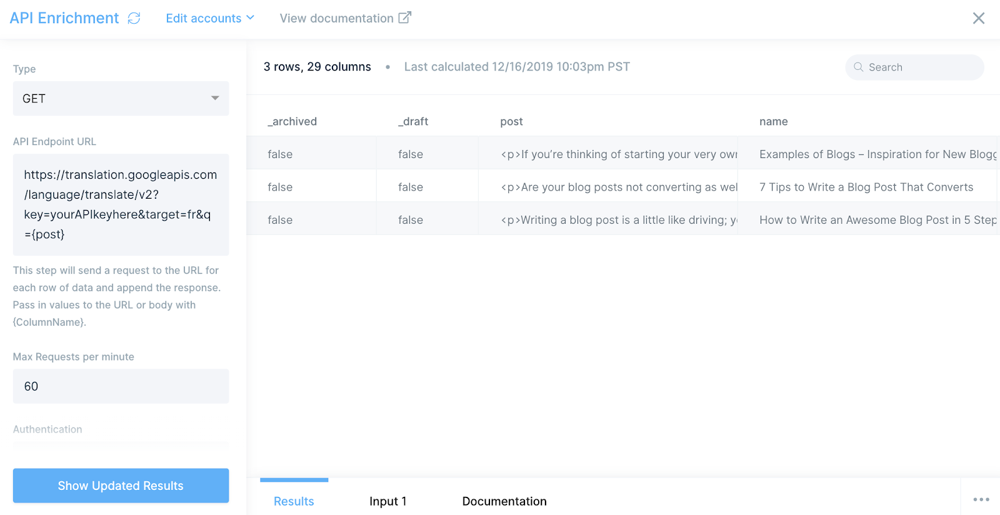This screenshot has width=1000, height=515.
Task: Click the Max Requests per minute field
Action: click(121, 386)
